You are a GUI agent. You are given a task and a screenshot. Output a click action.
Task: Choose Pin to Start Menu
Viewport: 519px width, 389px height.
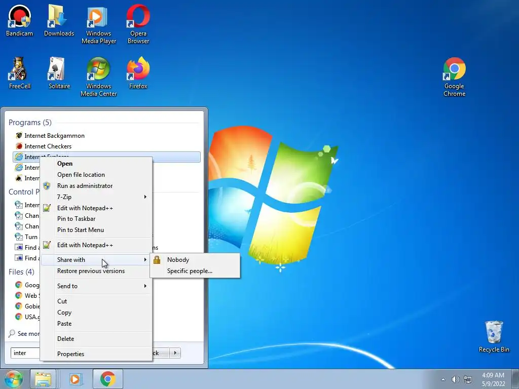pos(96,230)
